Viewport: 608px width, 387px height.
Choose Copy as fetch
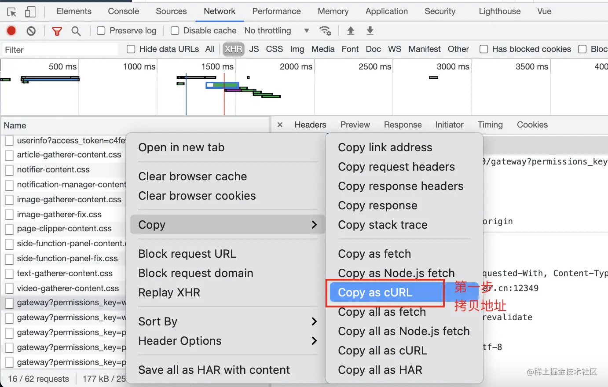(374, 254)
